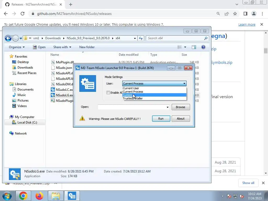
Task: Choose TrustedInstaller from the User list
Action: [154, 98]
